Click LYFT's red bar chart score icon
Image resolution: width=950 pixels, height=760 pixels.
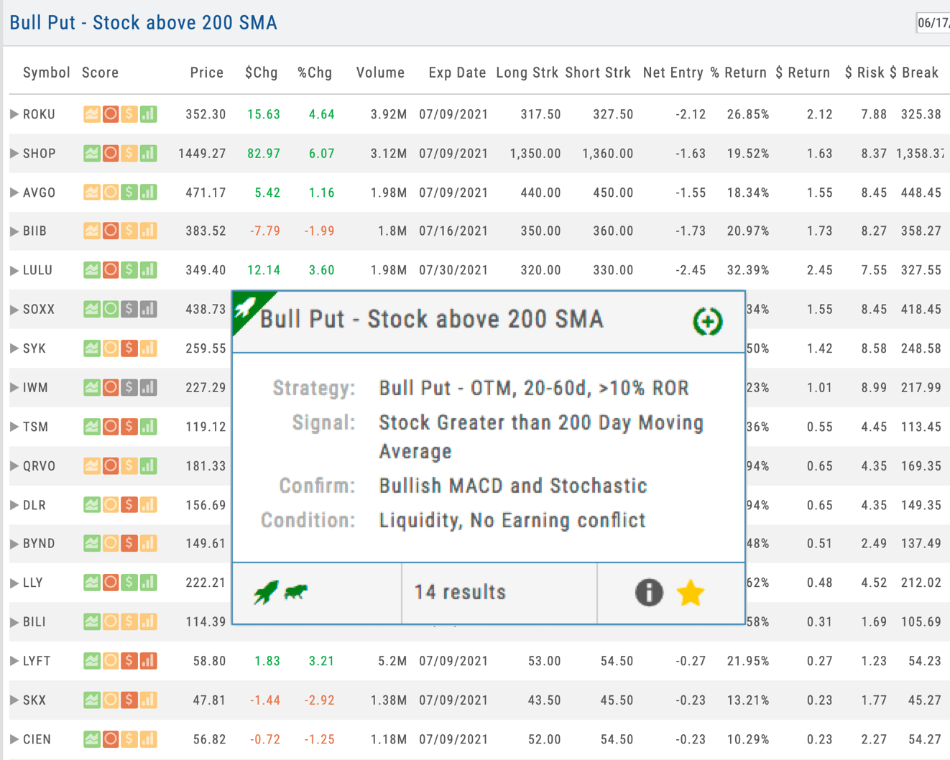click(x=148, y=661)
